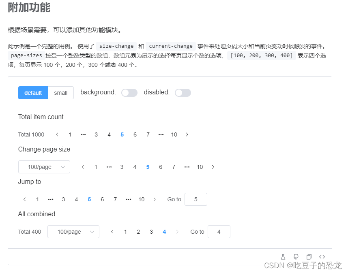Image resolution: width=348 pixels, height=273 pixels.
Task: Click forward ellipsis in Total item count pagination
Action: point(161,134)
